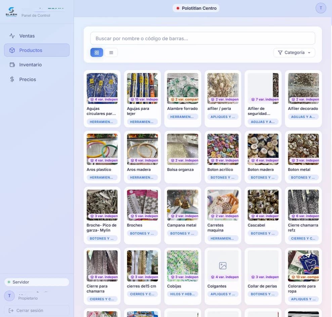The image size is (332, 317).
Task: Click the Slash logo icon
Action: 11,12
